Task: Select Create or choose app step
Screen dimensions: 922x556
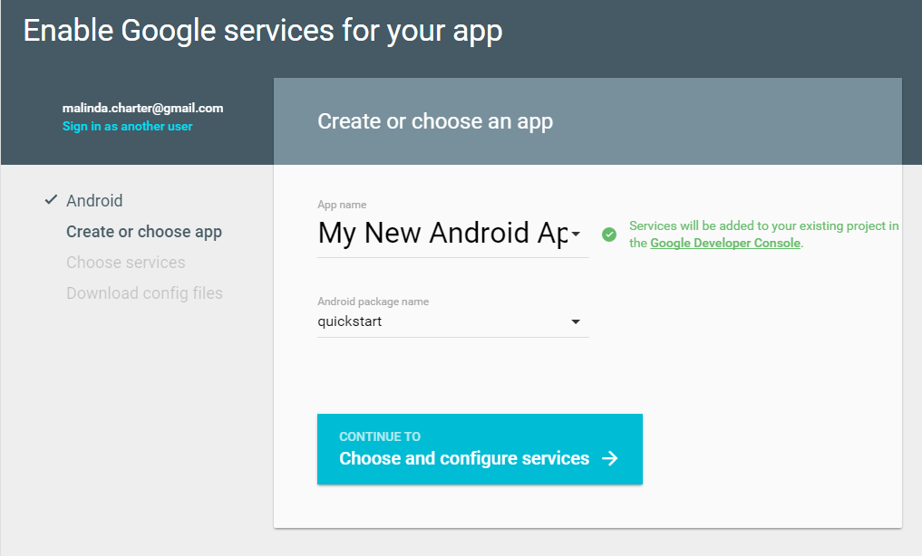Action: click(144, 232)
